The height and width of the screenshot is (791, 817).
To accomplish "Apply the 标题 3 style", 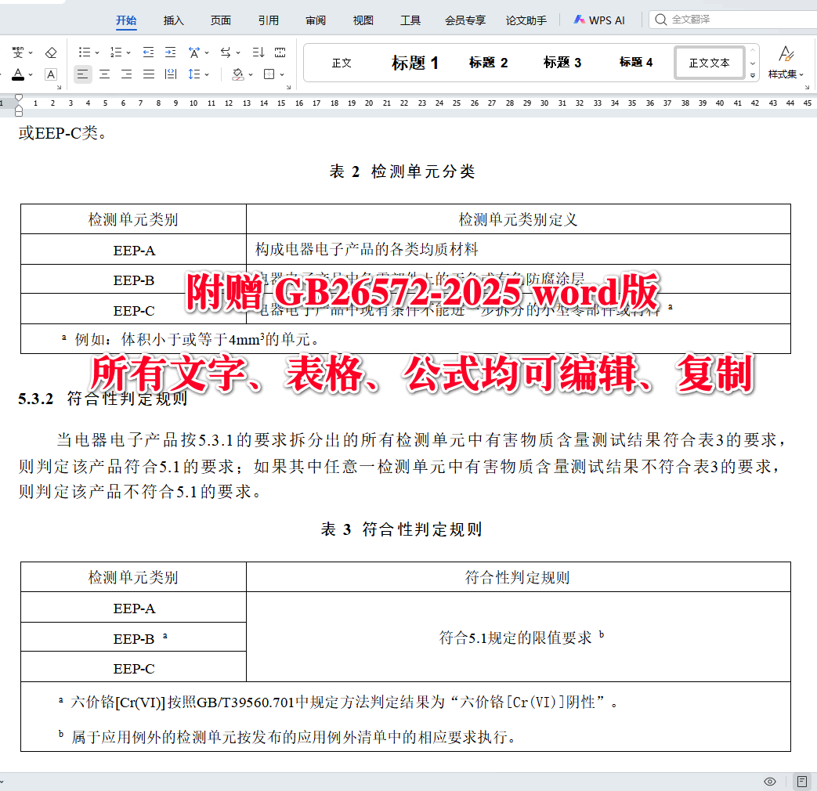I will point(562,63).
